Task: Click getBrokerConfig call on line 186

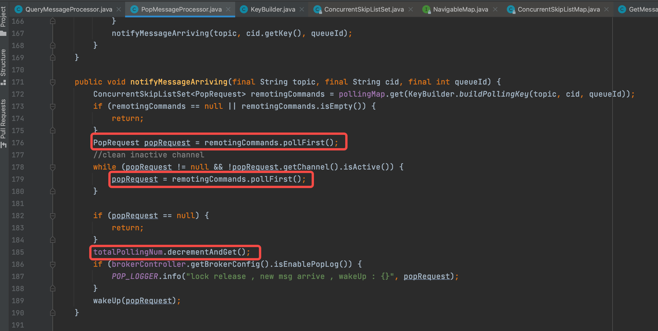Action: (225, 264)
